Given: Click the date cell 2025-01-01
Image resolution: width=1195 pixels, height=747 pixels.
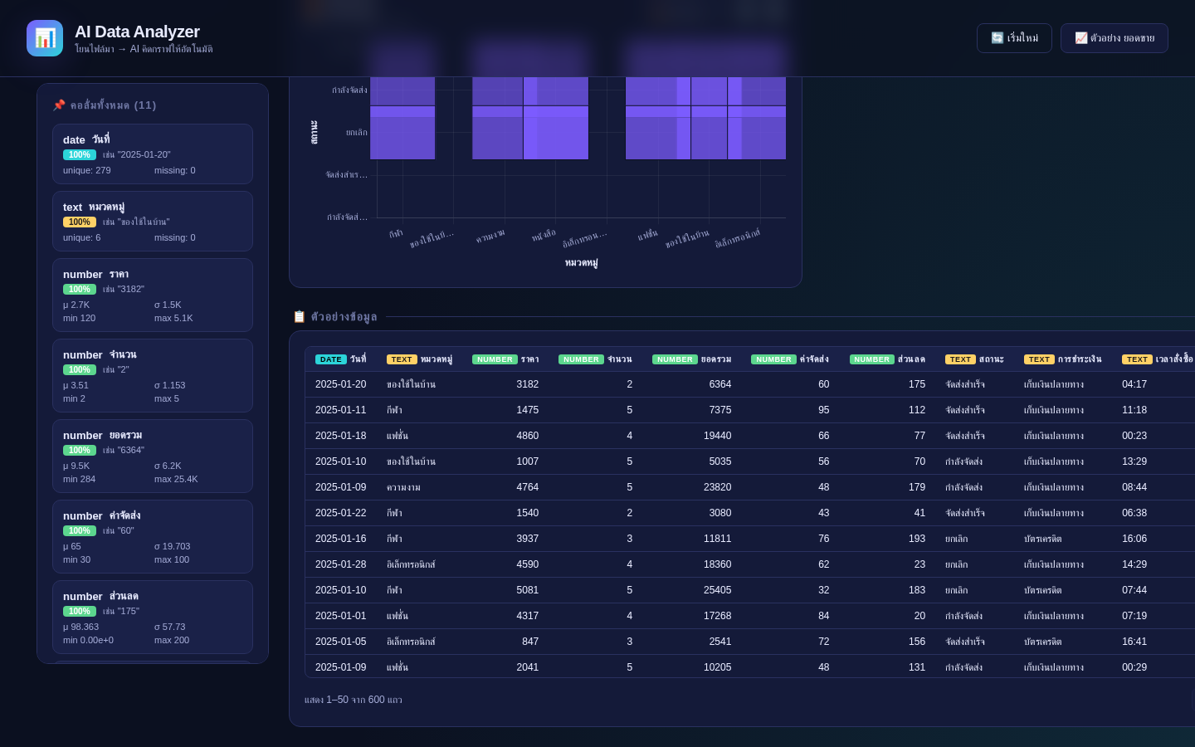Looking at the screenshot, I should tap(341, 616).
